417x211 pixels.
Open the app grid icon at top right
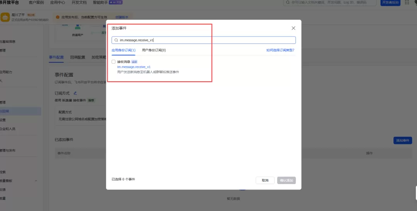point(407,2)
